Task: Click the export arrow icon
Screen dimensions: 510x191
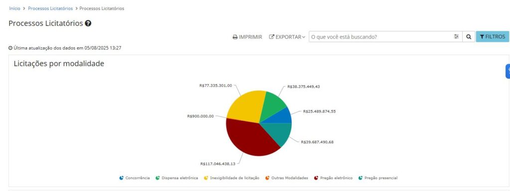Action: (x=271, y=37)
